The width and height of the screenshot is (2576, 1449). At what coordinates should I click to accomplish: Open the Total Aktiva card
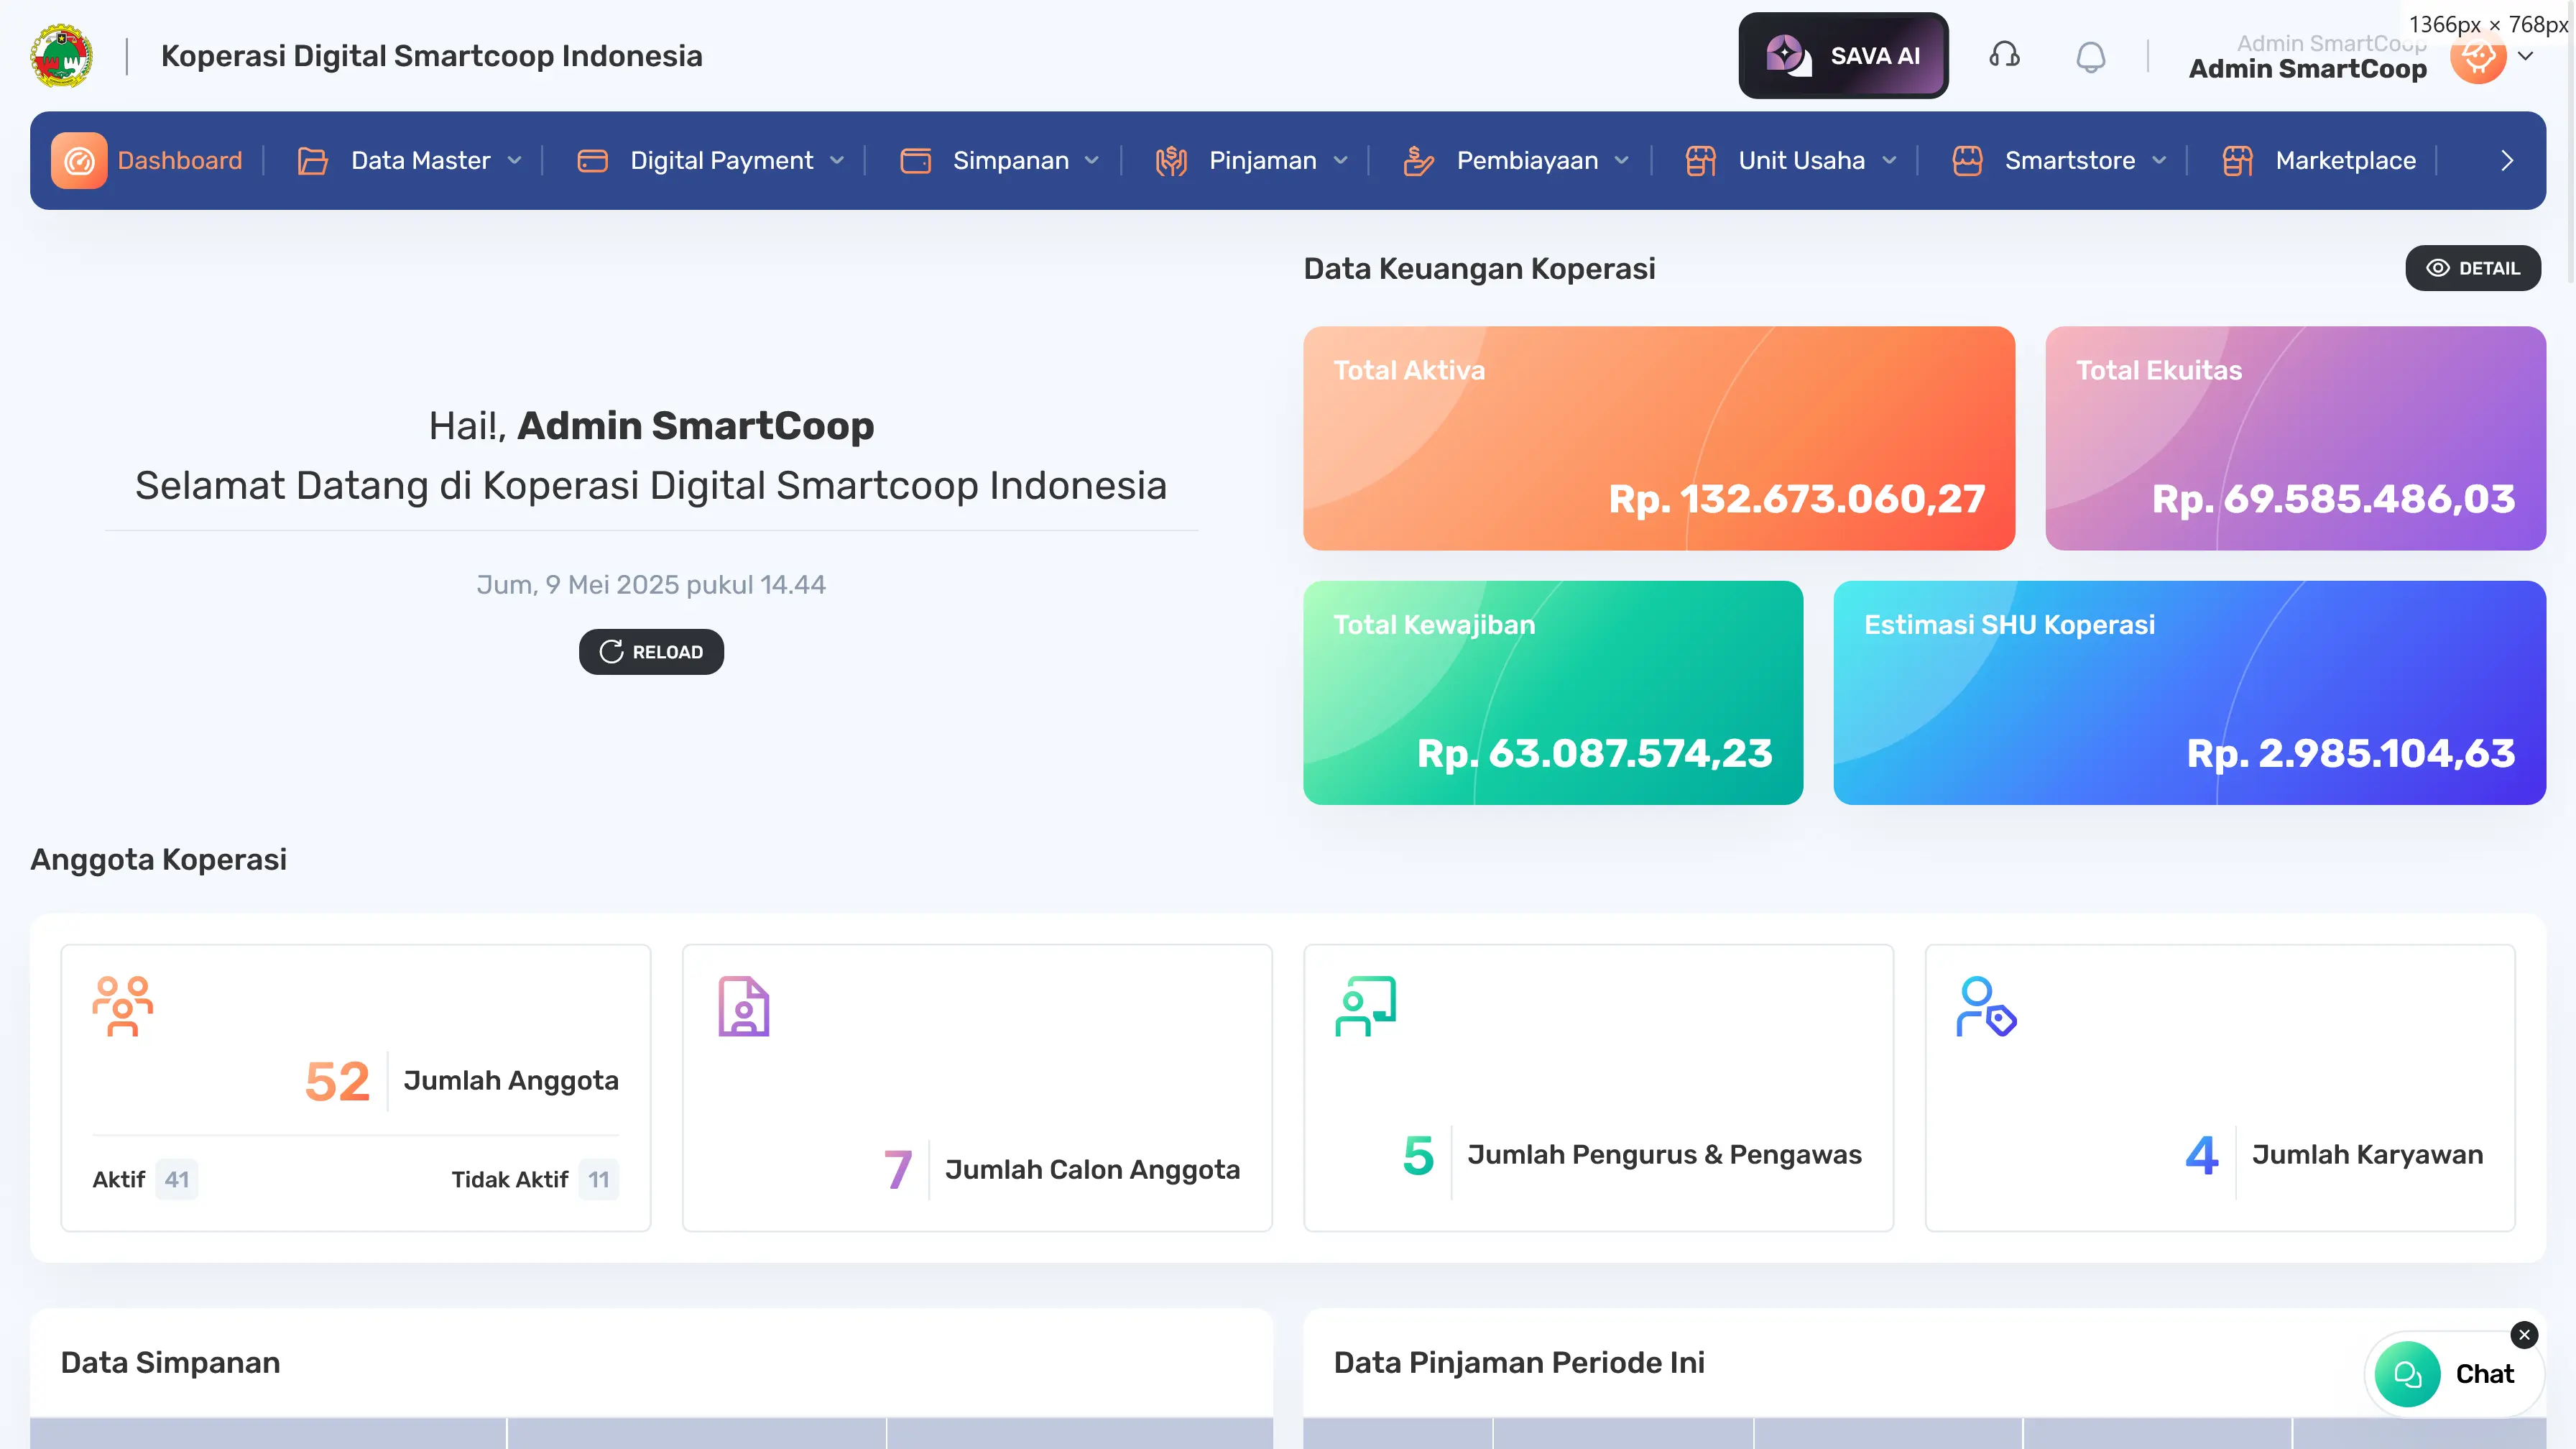[1659, 438]
